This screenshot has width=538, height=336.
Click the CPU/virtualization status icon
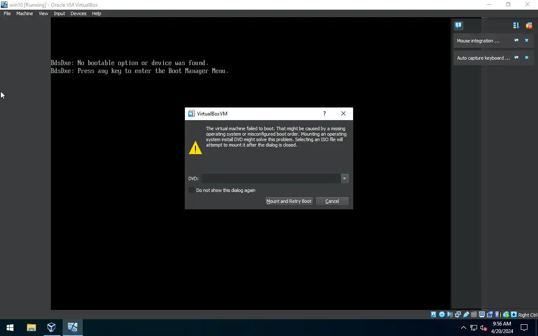tap(498, 315)
